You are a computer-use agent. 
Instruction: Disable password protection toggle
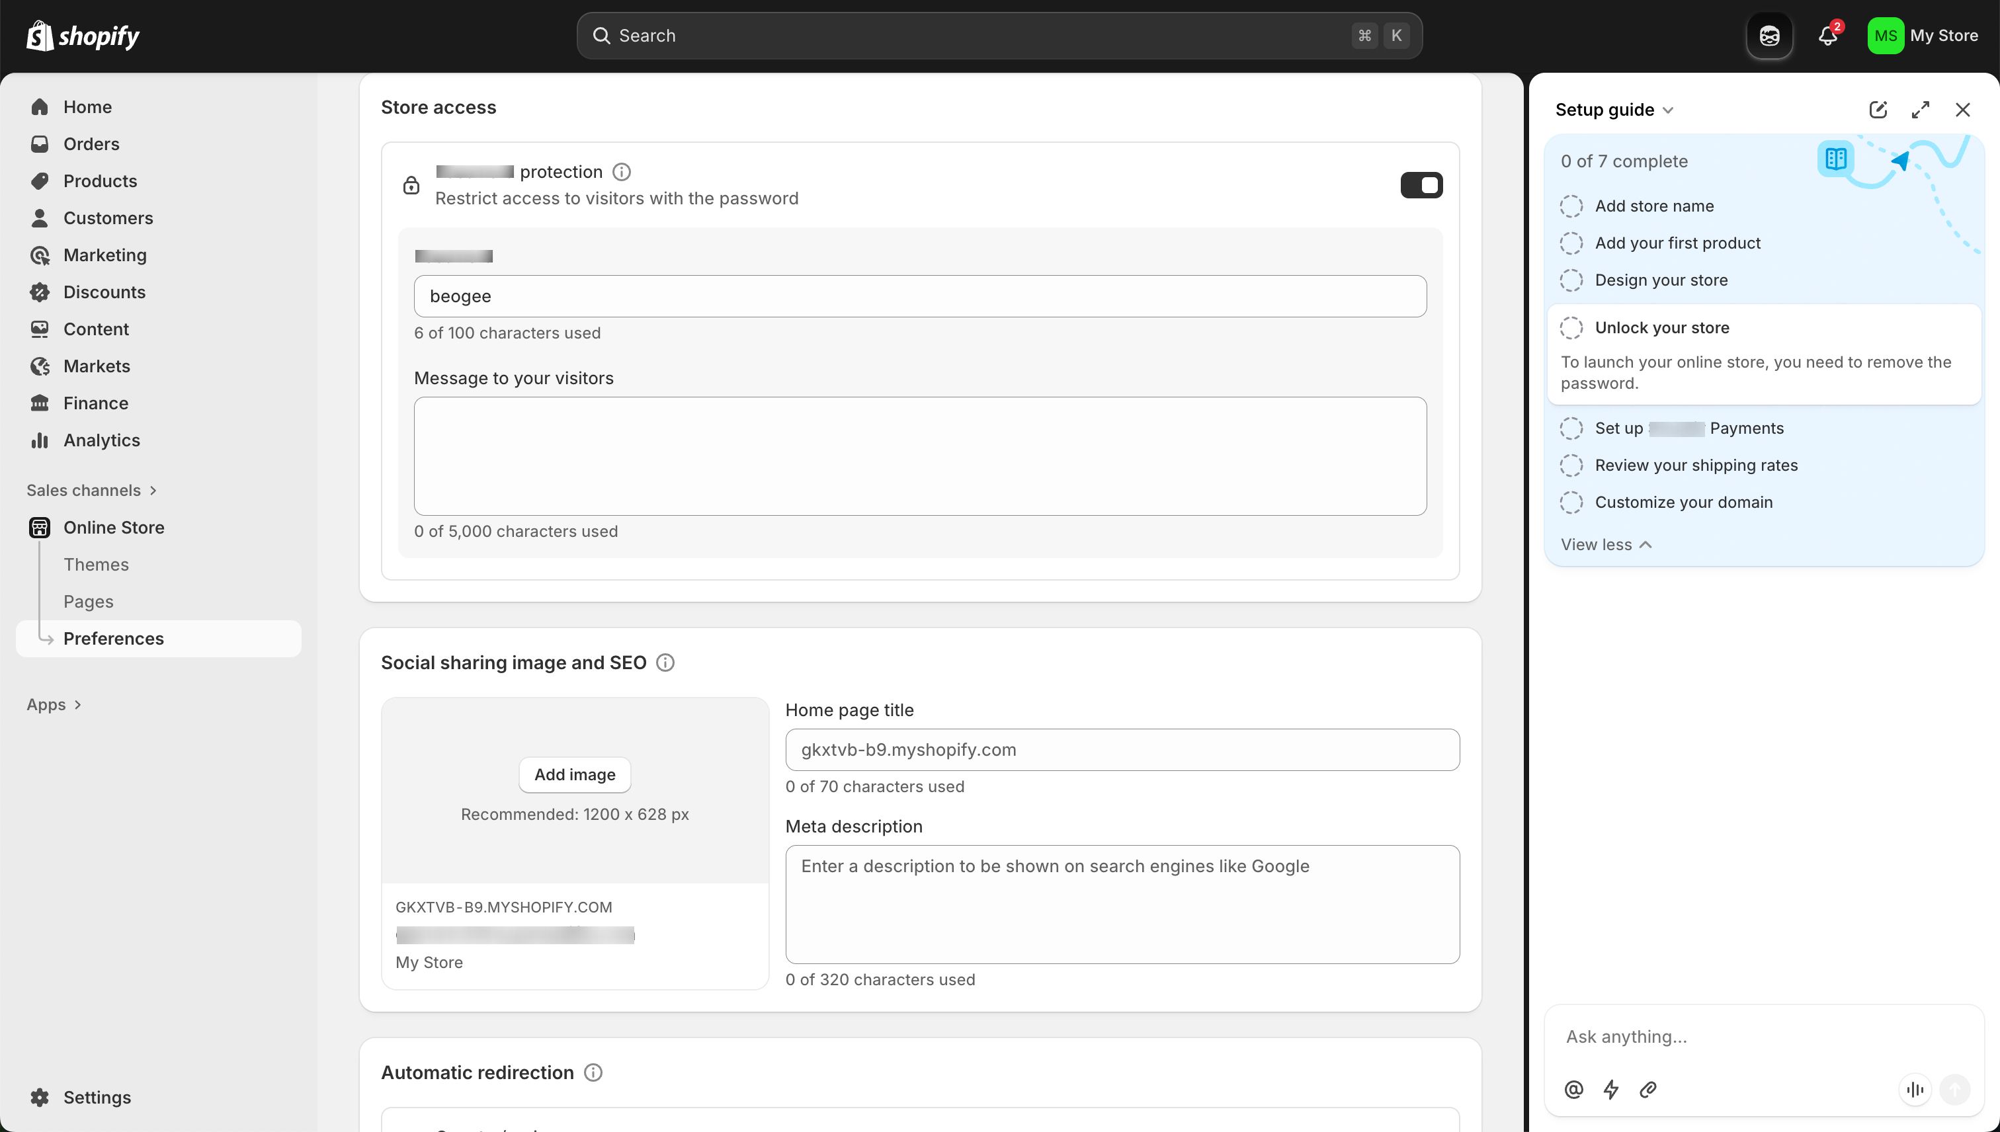(x=1421, y=185)
